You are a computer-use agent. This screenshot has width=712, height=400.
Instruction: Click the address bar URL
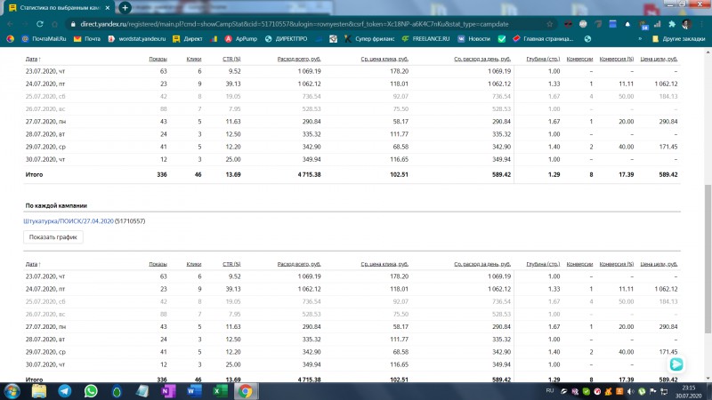click(295, 24)
